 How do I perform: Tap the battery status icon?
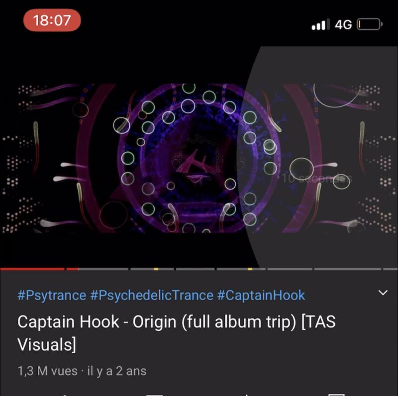click(370, 24)
